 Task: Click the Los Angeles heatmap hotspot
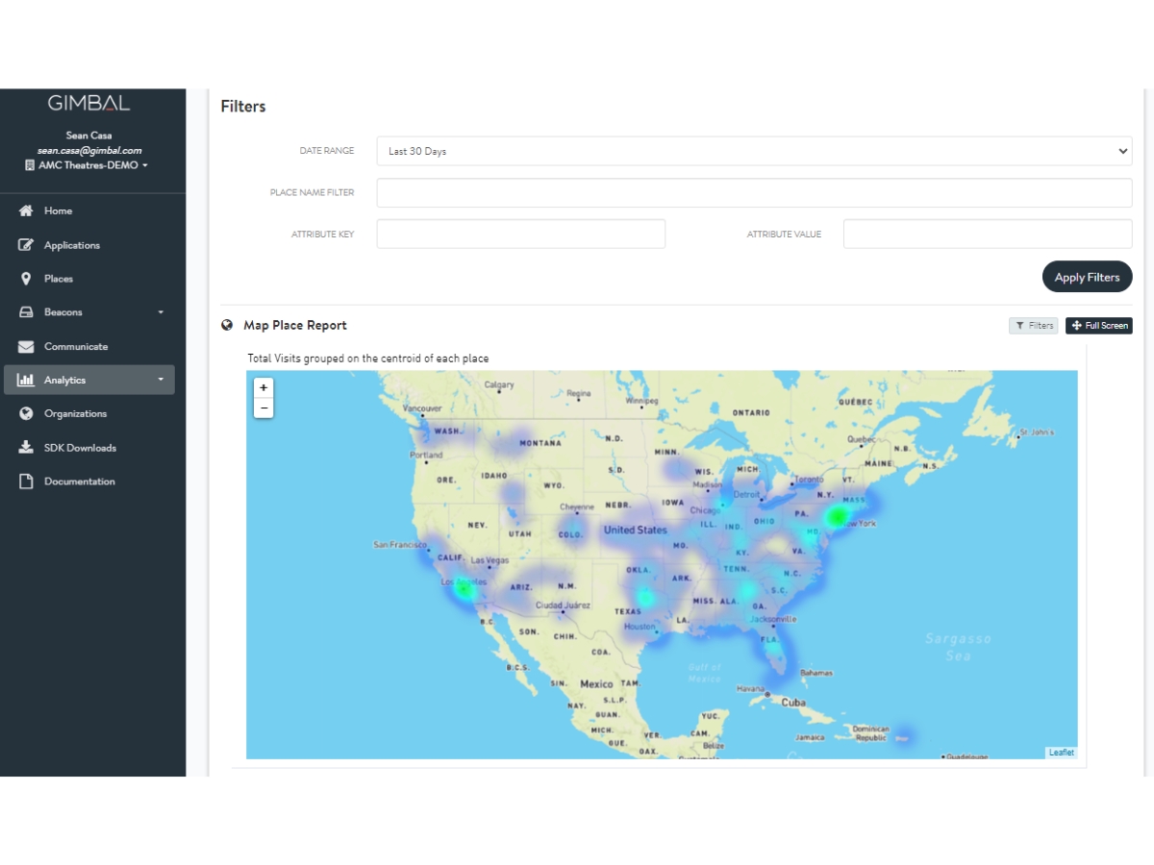(464, 588)
